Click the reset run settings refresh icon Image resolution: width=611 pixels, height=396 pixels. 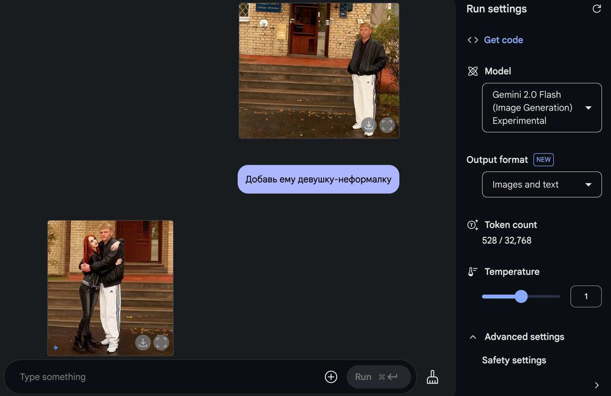[596, 9]
